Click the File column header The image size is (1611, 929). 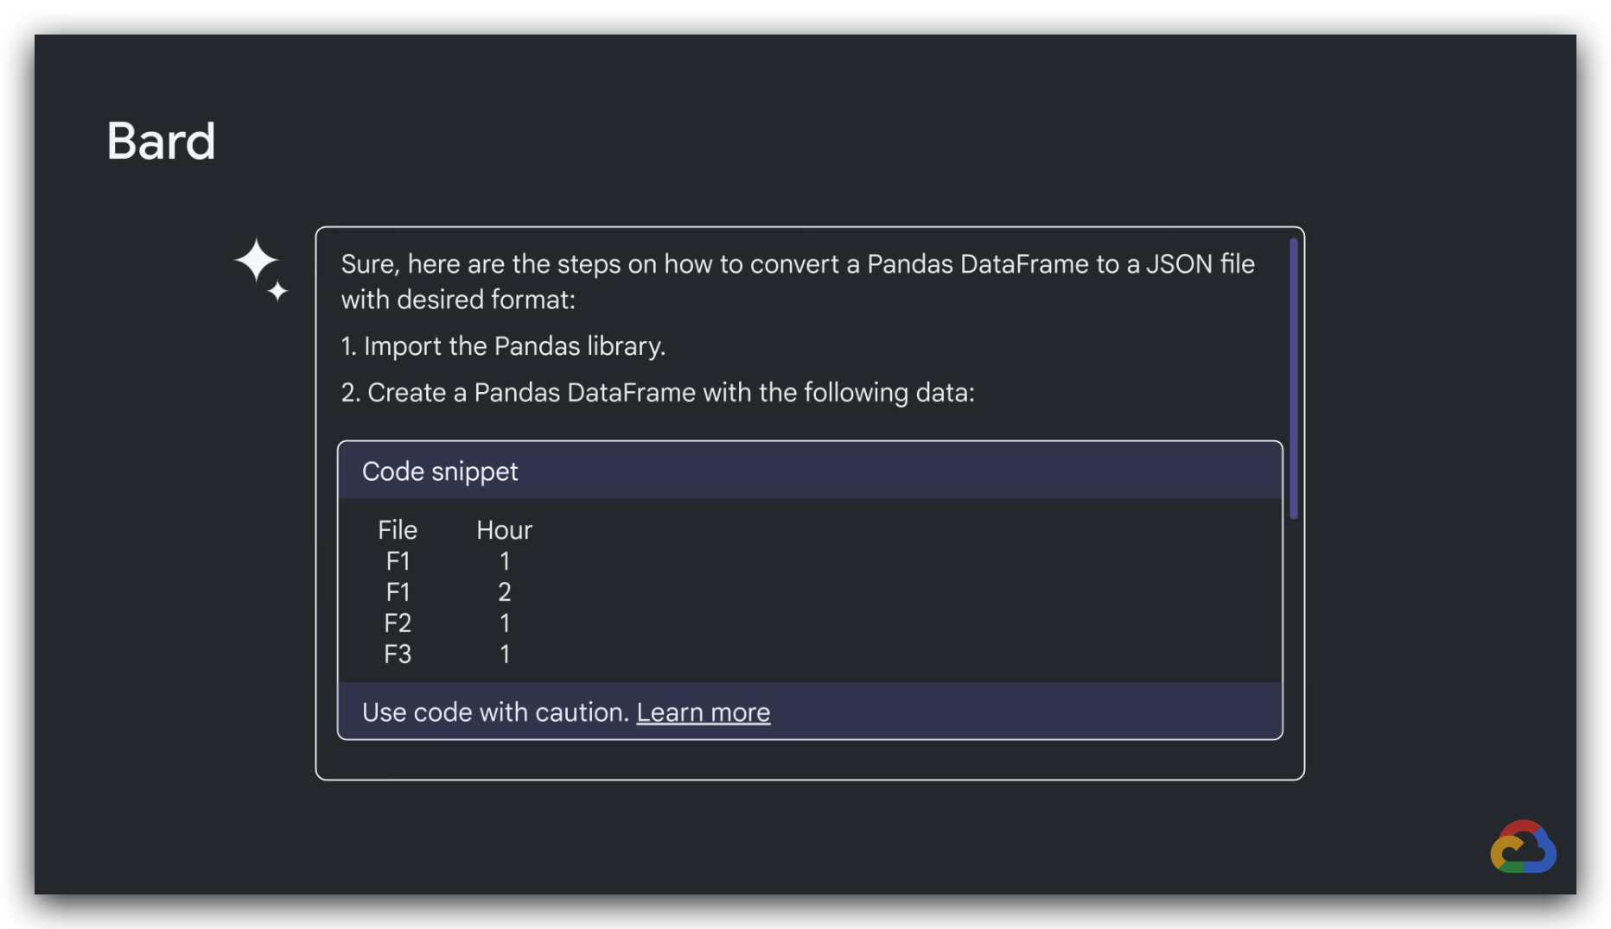(x=398, y=530)
